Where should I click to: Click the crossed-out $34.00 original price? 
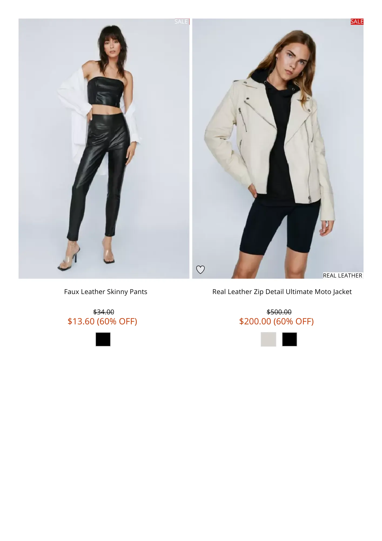[104, 312]
